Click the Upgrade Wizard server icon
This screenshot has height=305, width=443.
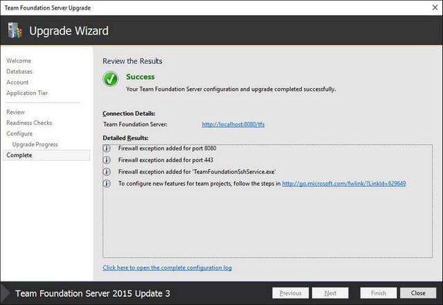point(15,31)
